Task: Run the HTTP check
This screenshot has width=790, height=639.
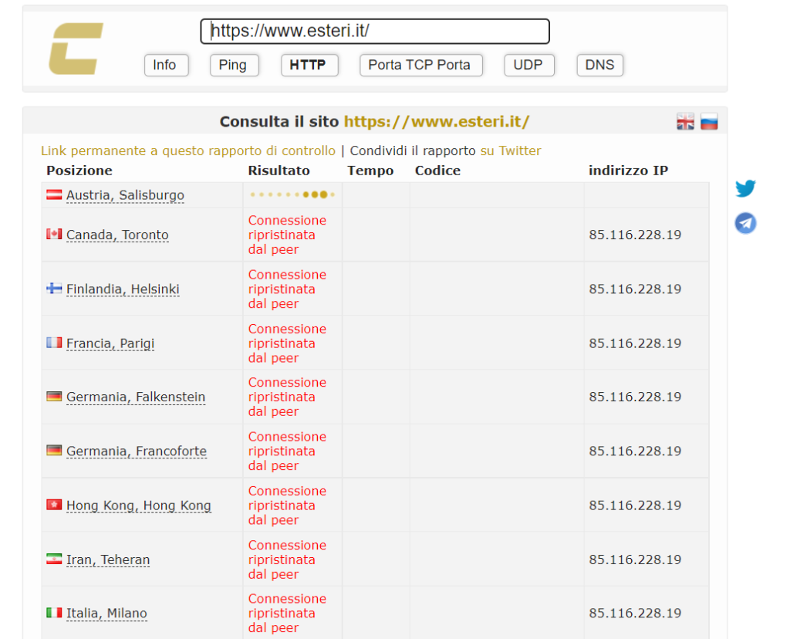Action: 308,66
